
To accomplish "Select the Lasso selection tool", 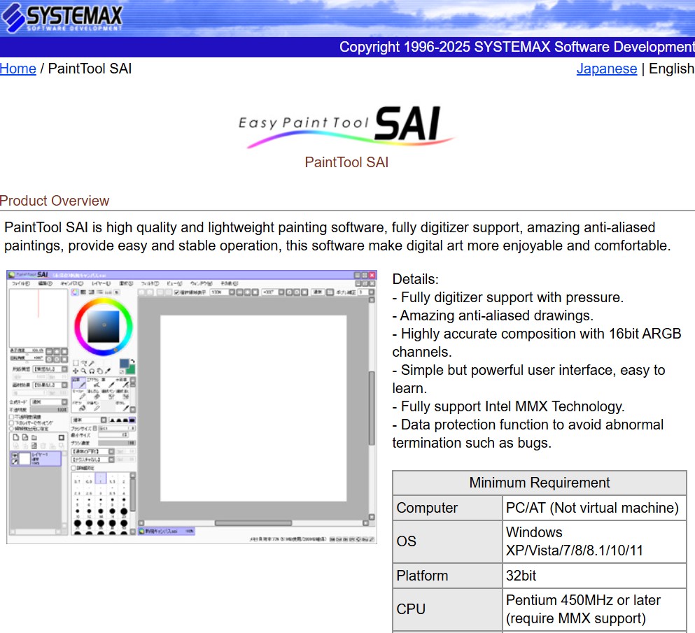I will (x=85, y=363).
